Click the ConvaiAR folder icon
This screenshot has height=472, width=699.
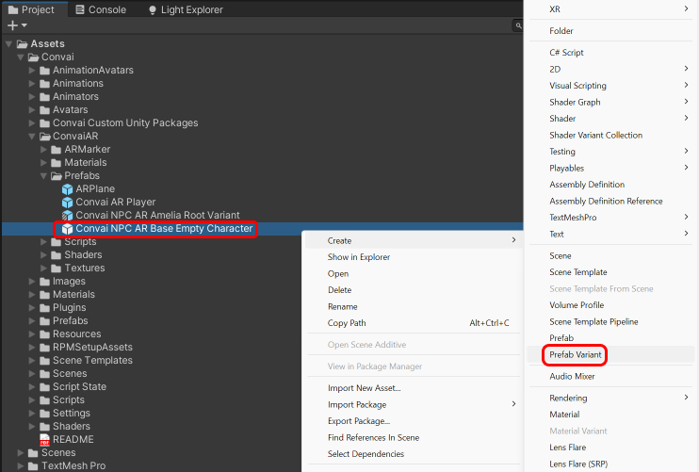[44, 137]
